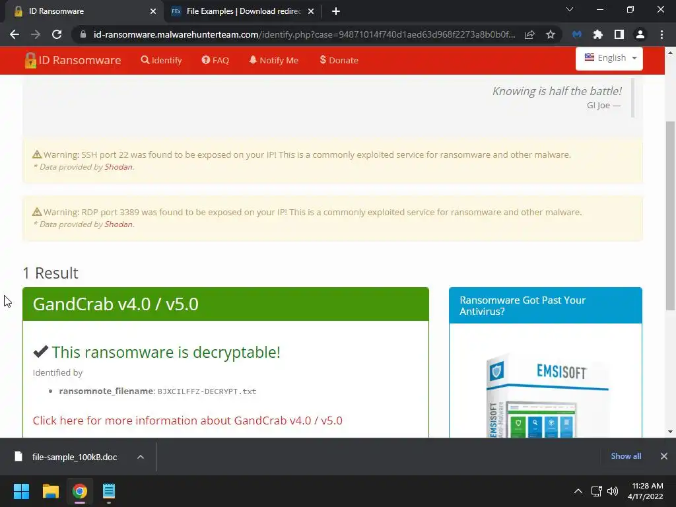This screenshot has height=507, width=676.
Task: Open the taskbar clock and date
Action: 645,491
